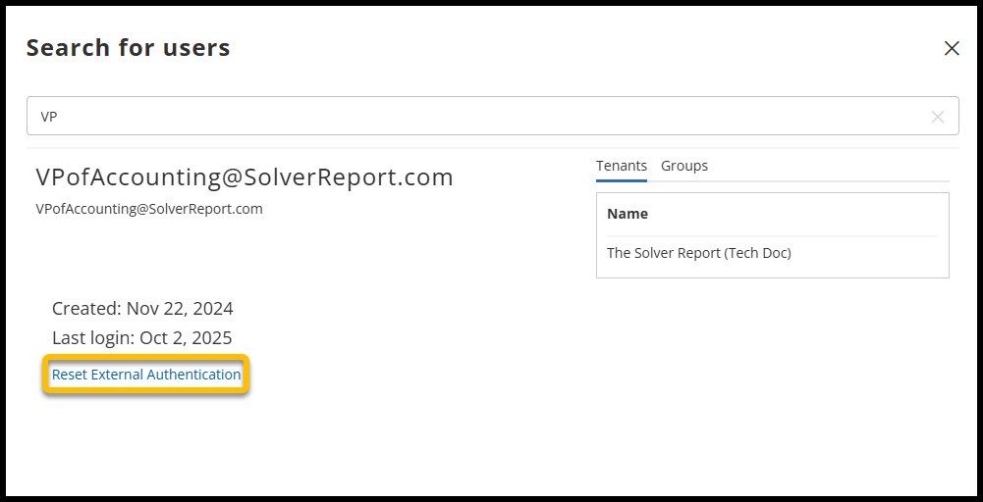Click the SolverReport.com part of the large heading

369,177
